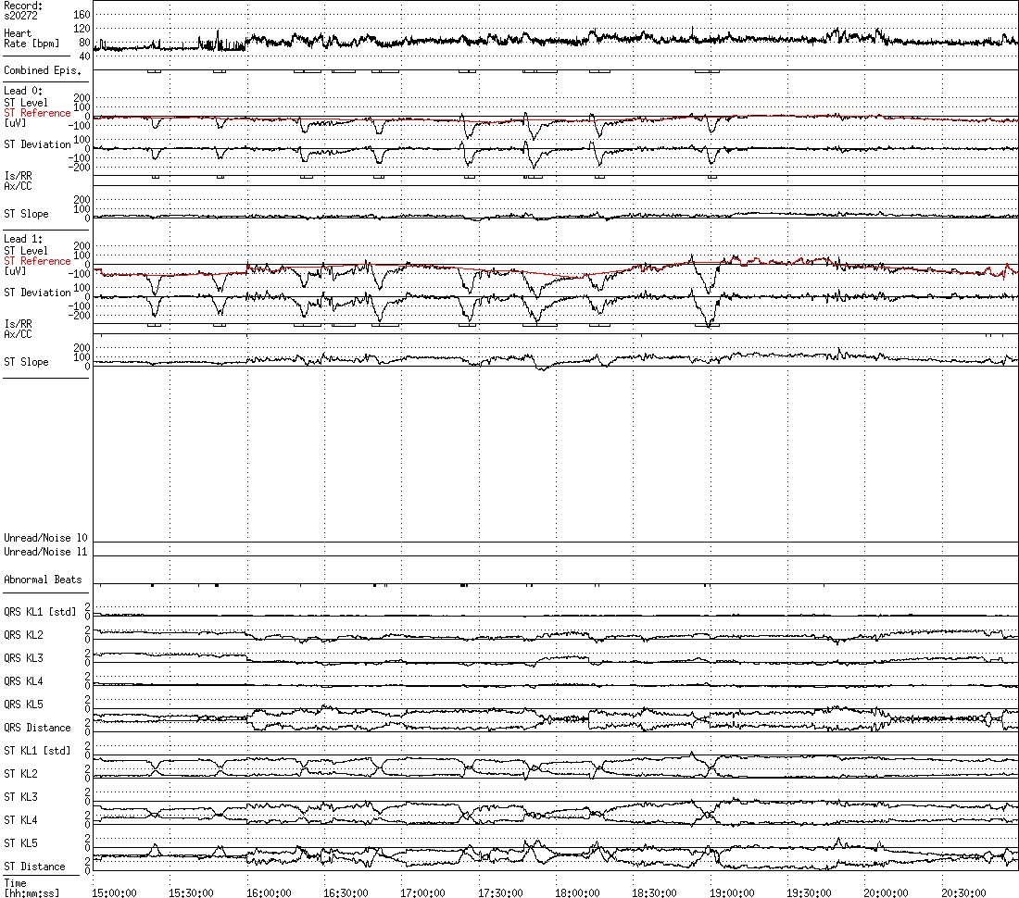Click the ST Deviation label under Lead 1

pyautogui.click(x=37, y=293)
